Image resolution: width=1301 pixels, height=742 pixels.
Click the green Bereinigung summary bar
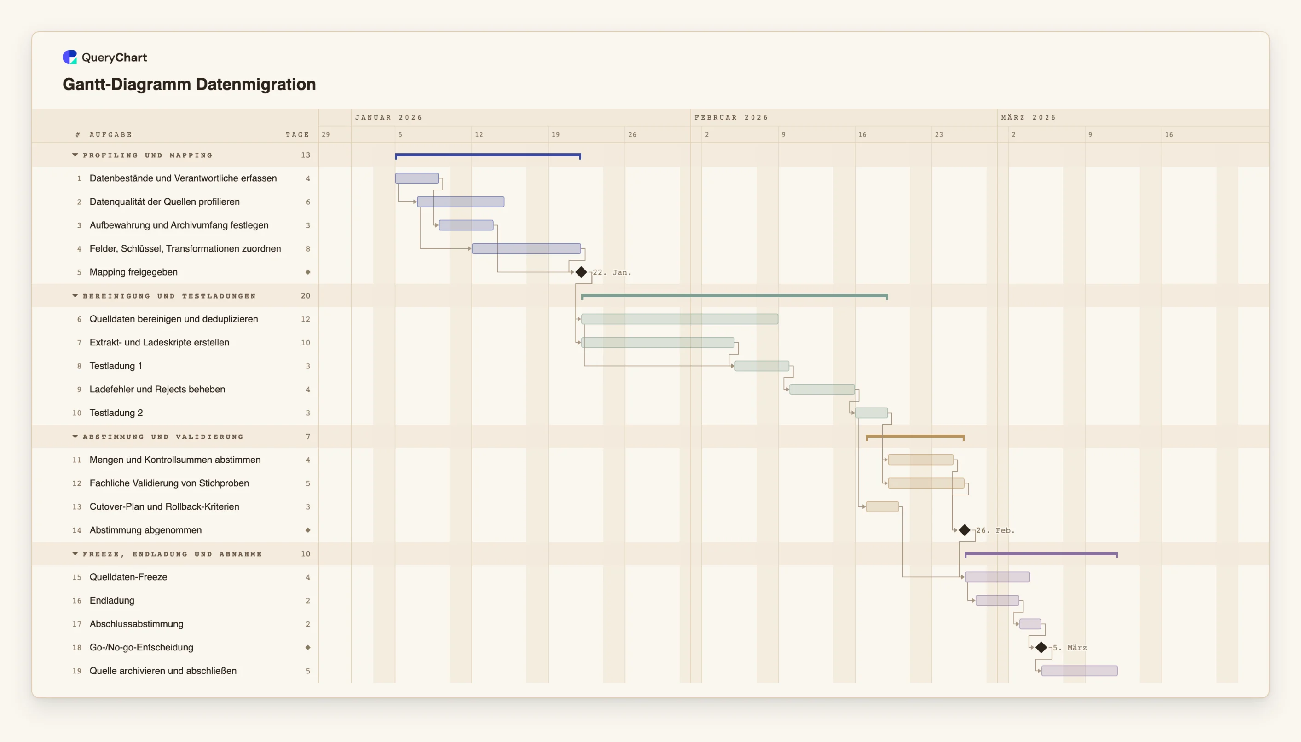click(x=734, y=296)
